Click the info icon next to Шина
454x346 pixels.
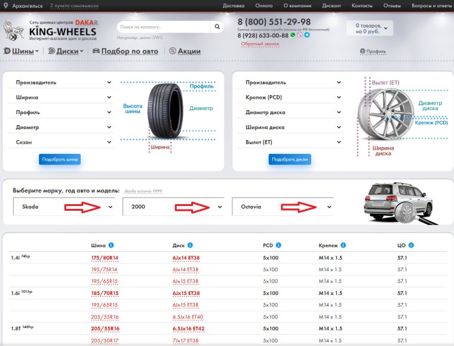(x=112, y=245)
